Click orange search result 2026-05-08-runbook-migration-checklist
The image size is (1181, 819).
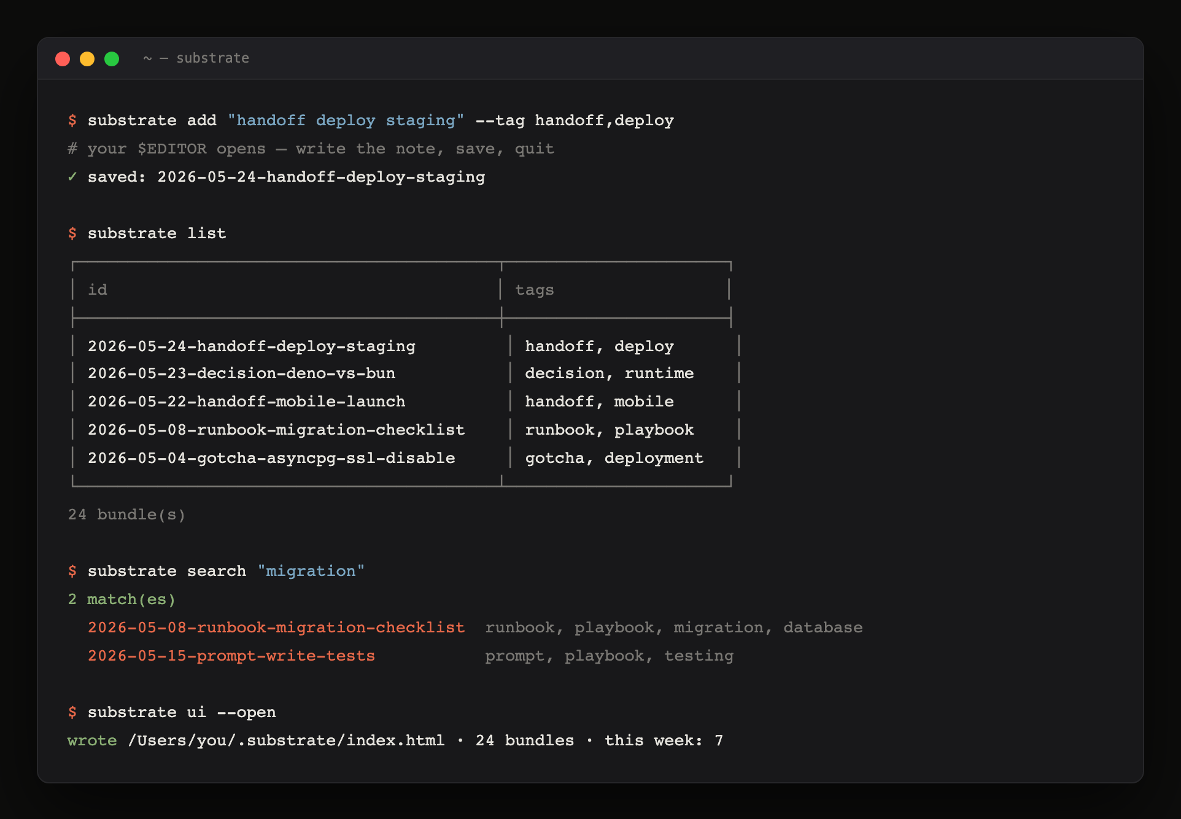[x=276, y=627]
